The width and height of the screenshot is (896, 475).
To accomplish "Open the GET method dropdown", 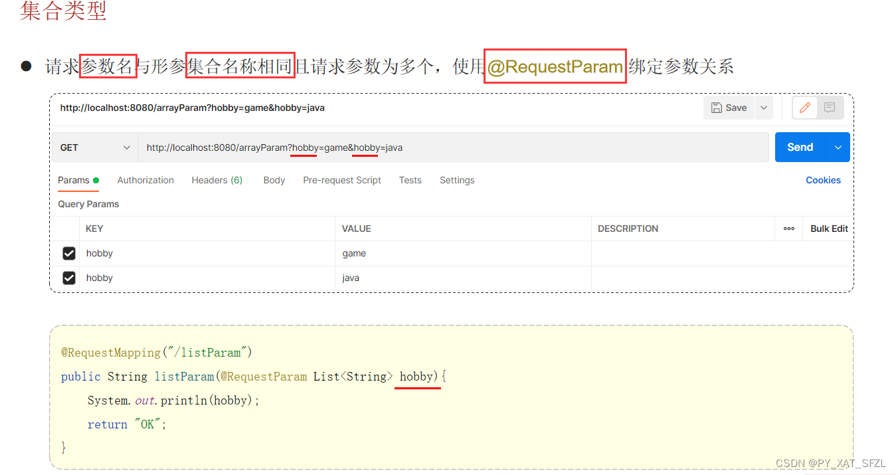I will tap(95, 147).
